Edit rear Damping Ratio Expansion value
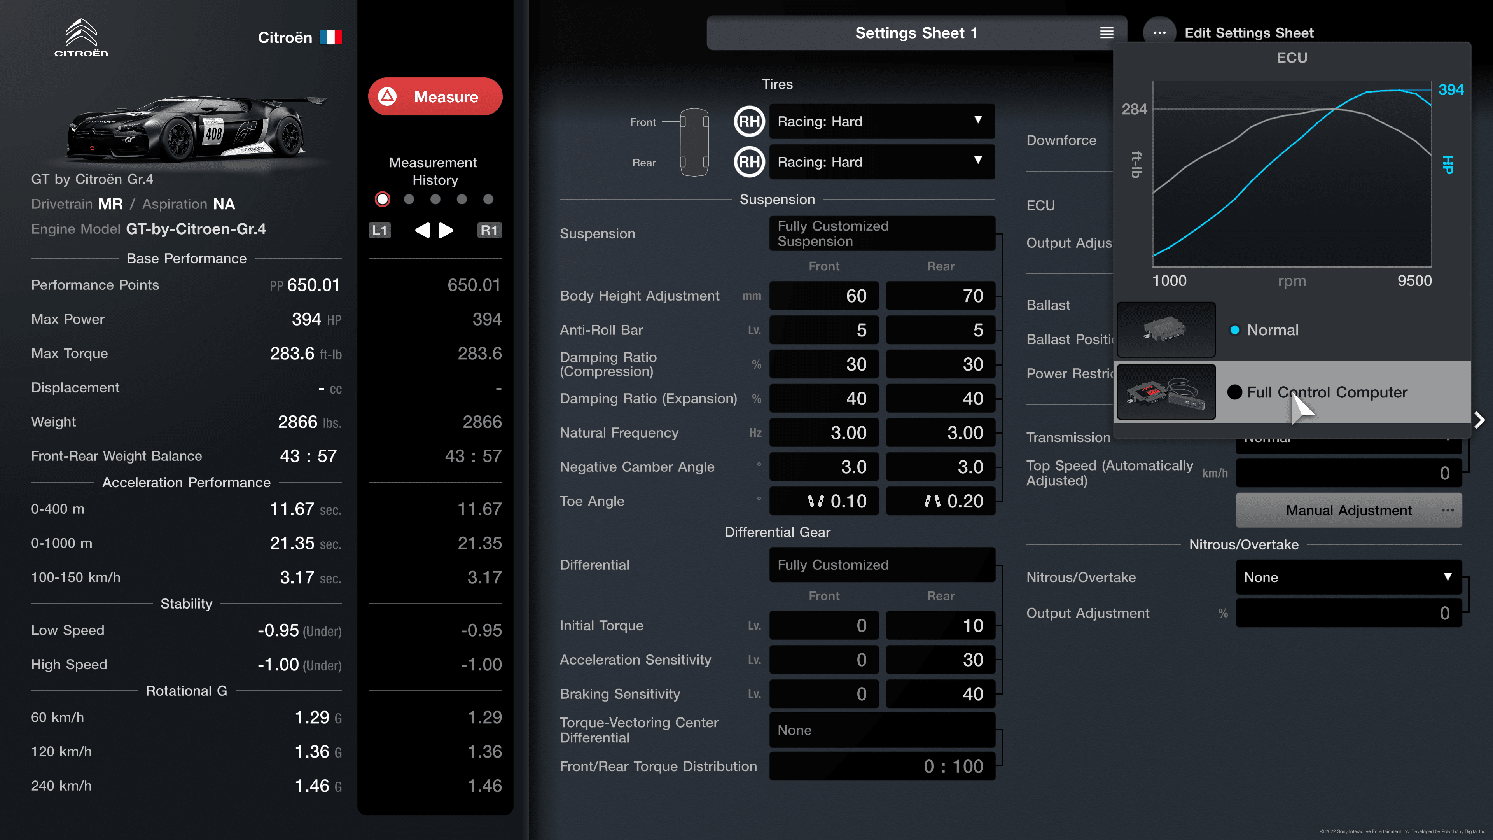This screenshot has width=1493, height=840. coord(940,398)
